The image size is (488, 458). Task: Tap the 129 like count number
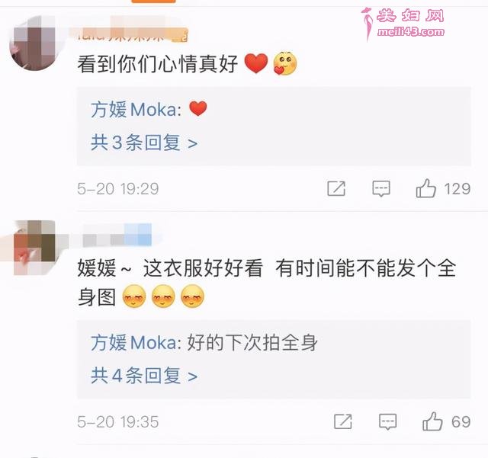click(457, 188)
